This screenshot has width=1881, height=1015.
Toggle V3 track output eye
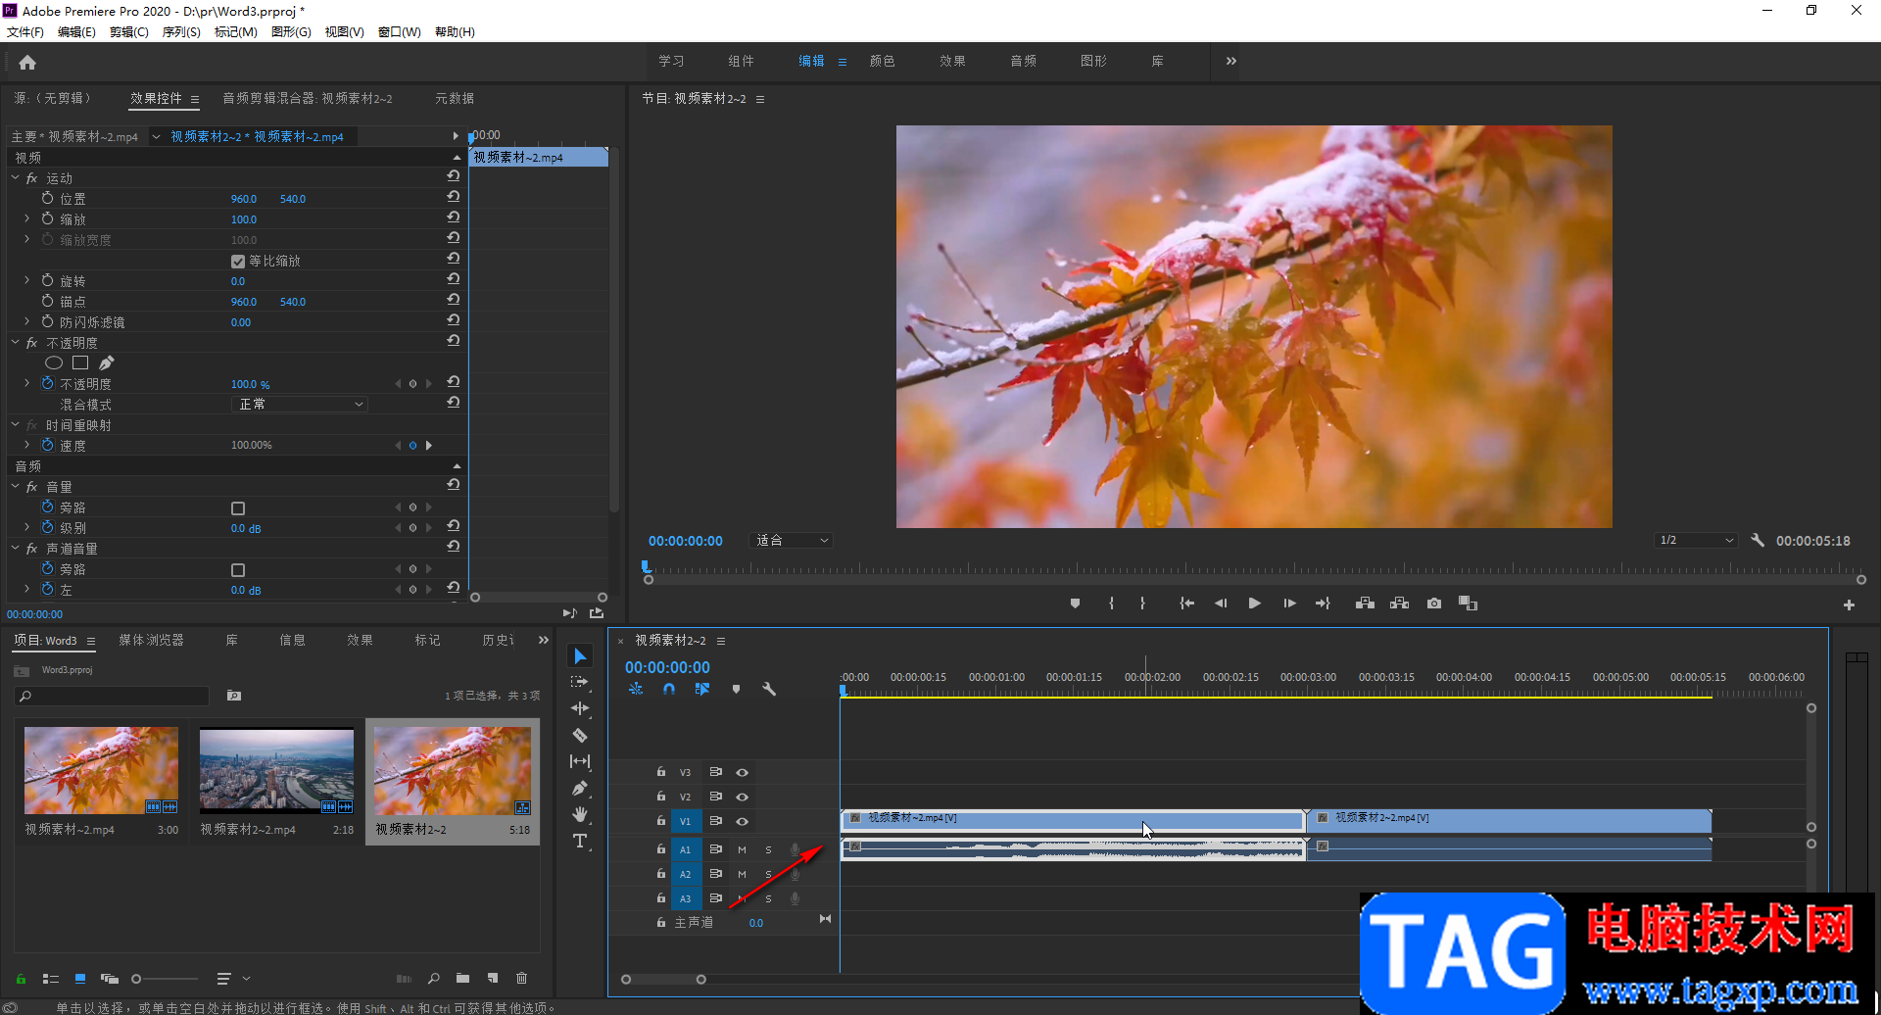click(x=742, y=773)
